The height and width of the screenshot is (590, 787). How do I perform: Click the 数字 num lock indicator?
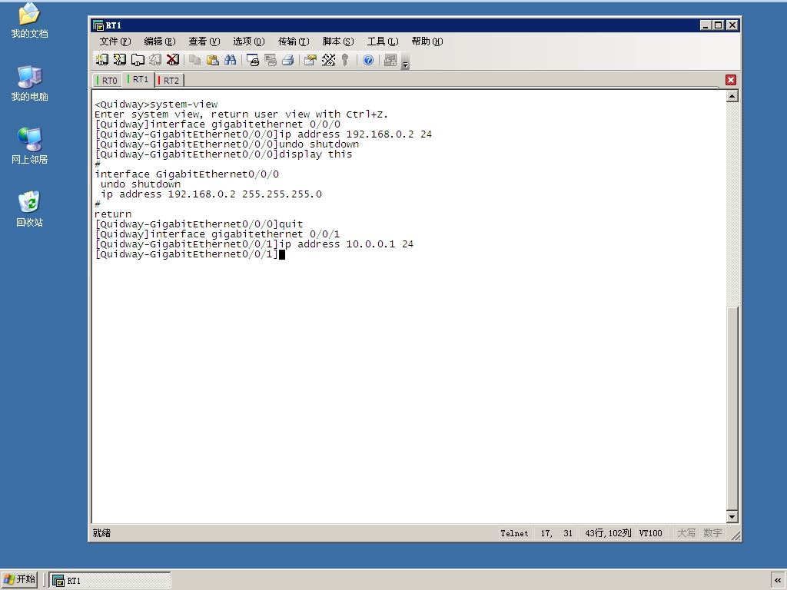712,533
